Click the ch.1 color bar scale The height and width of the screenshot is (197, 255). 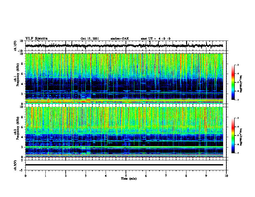click(x=233, y=82)
